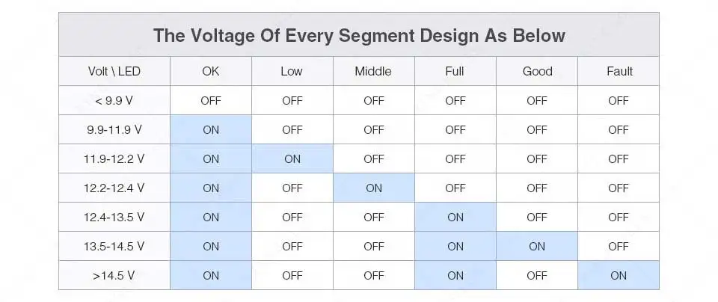Select the 11.9-12.2 V row label
Viewport: 718px width, 302px height.
(x=114, y=158)
